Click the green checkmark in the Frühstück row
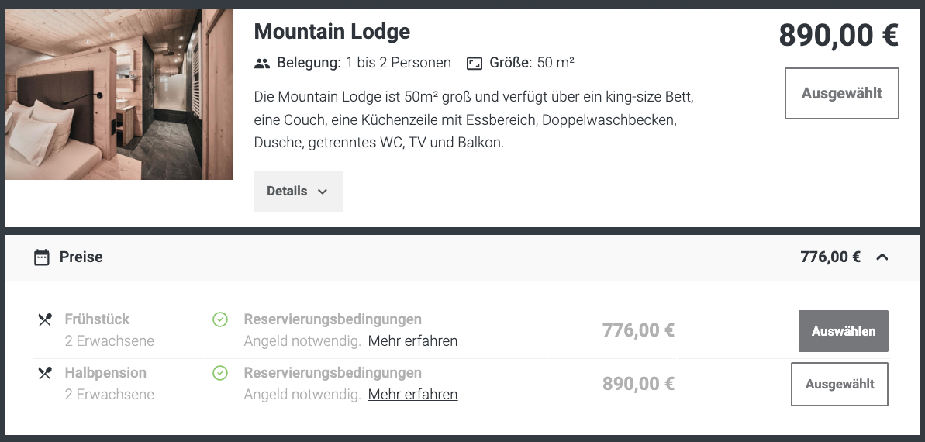925x442 pixels. point(220,319)
